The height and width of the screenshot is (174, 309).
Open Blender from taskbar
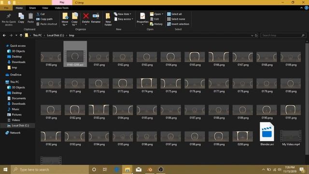click(x=150, y=170)
